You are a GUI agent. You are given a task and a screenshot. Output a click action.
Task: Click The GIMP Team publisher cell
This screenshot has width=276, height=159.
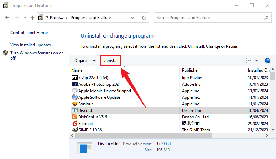(196, 130)
